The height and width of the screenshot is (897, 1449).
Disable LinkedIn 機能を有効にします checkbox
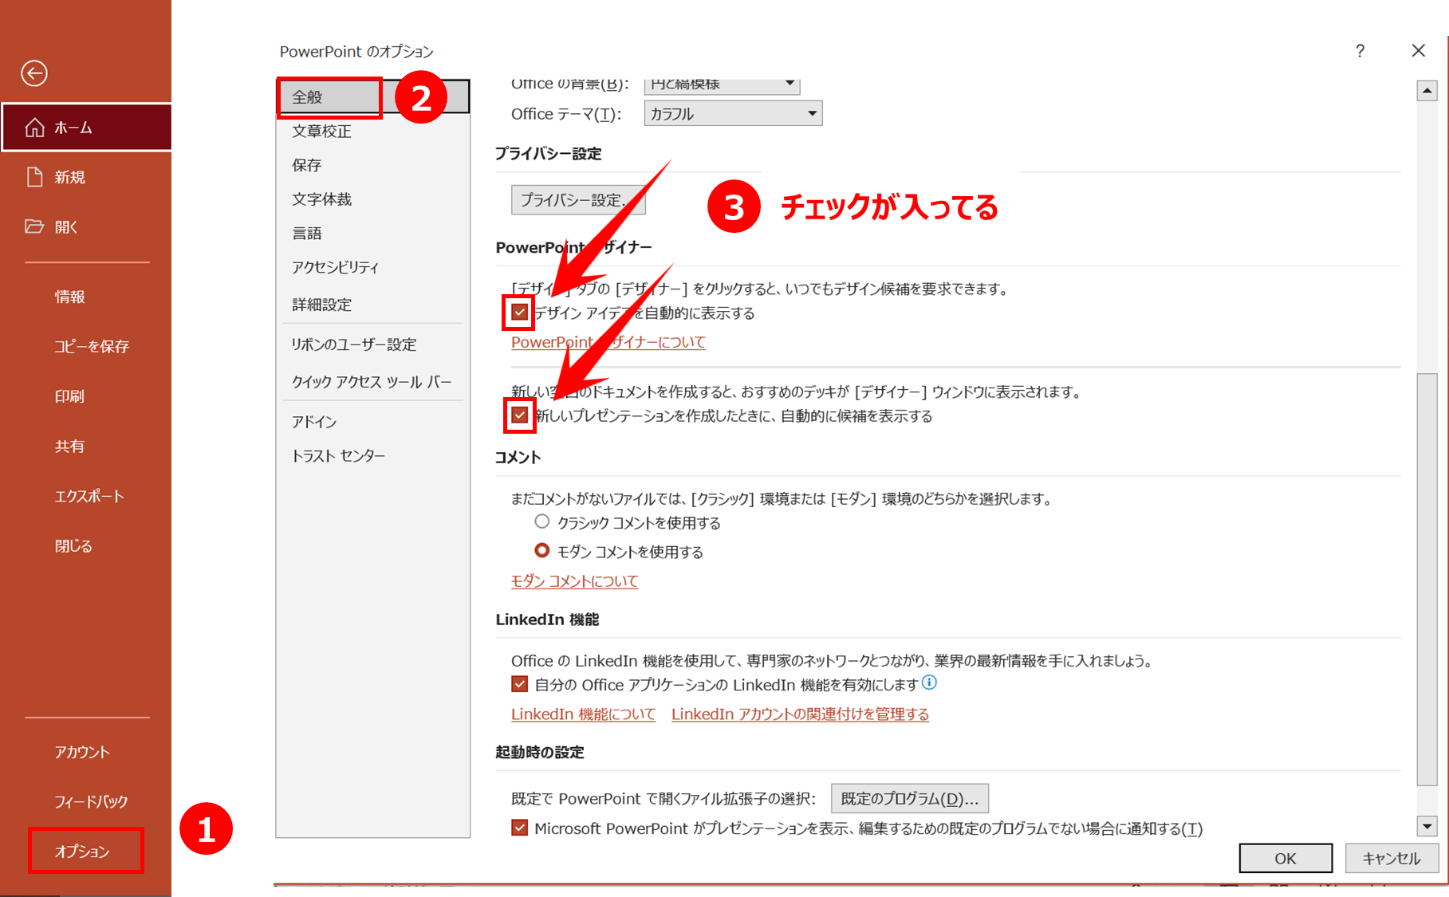coord(519,684)
